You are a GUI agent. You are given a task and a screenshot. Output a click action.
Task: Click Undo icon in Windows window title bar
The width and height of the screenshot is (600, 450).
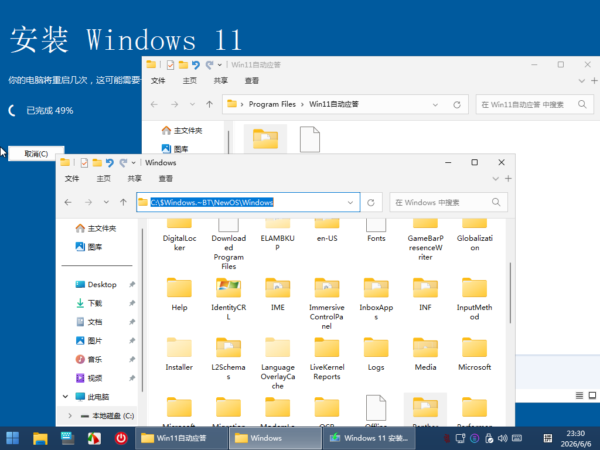110,163
